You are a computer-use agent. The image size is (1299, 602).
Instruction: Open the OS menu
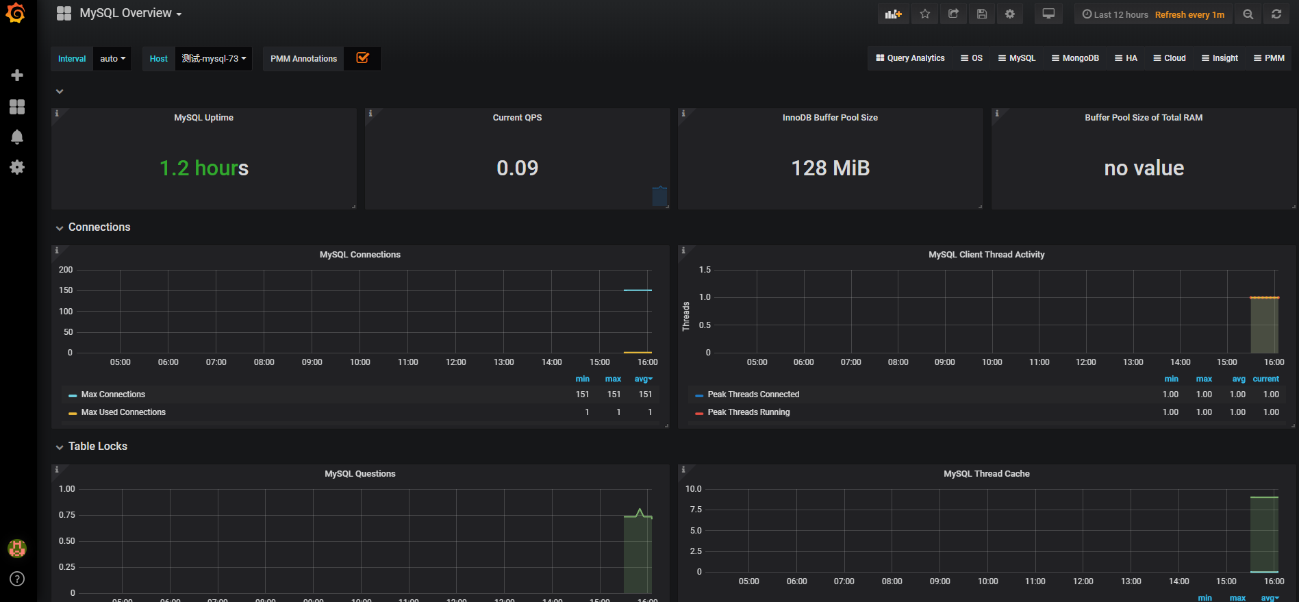[x=972, y=58]
